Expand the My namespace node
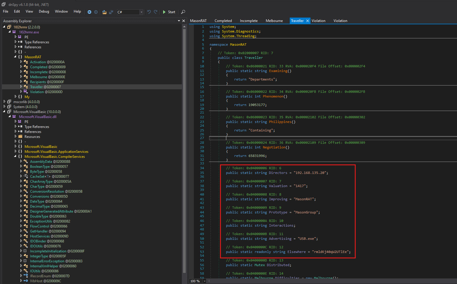This screenshot has height=284, width=457. [15, 97]
